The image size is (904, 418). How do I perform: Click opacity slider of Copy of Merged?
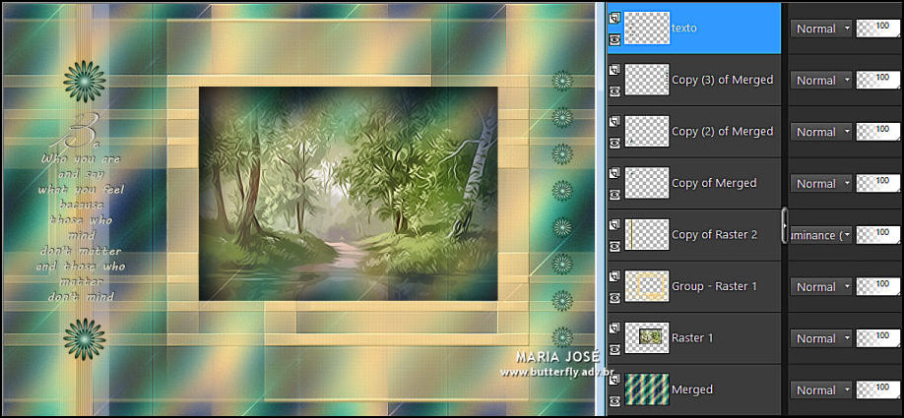(x=878, y=184)
